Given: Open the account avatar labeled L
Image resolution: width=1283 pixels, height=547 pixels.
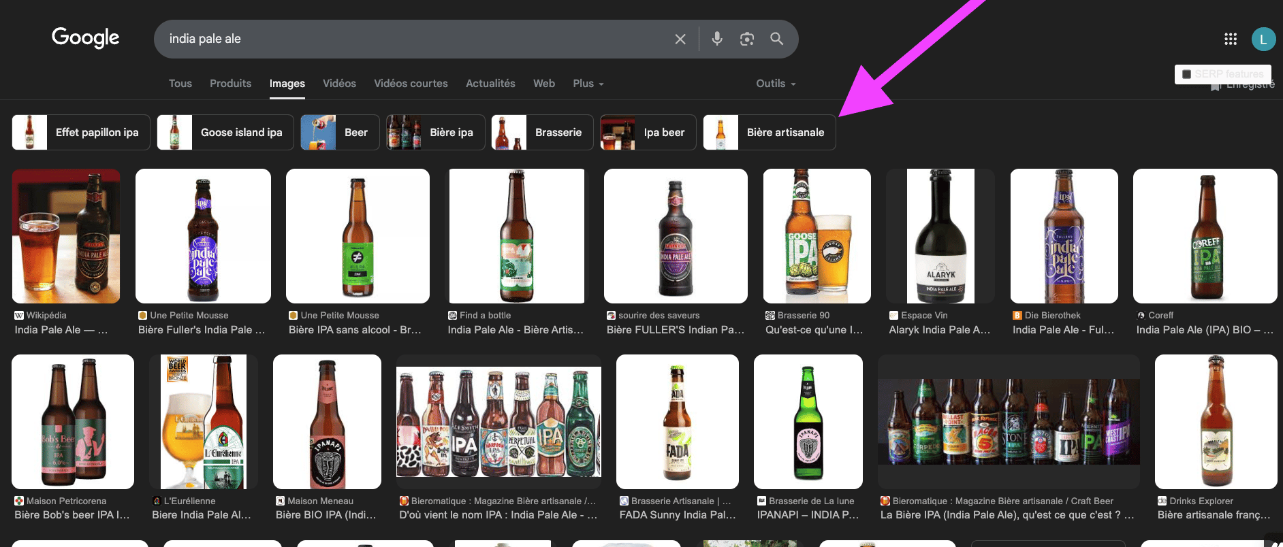Looking at the screenshot, I should click(1263, 39).
